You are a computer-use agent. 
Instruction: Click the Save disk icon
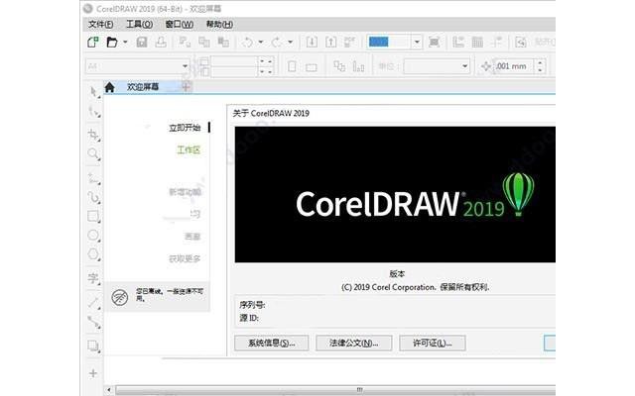142,42
